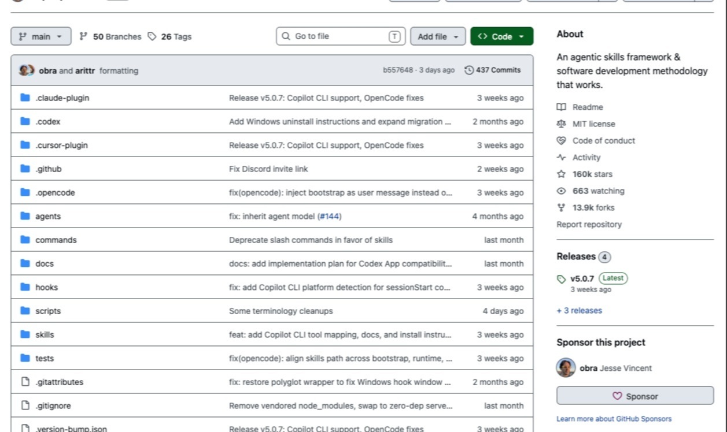Click the arittr author name
The width and height of the screenshot is (727, 432).
(x=85, y=70)
